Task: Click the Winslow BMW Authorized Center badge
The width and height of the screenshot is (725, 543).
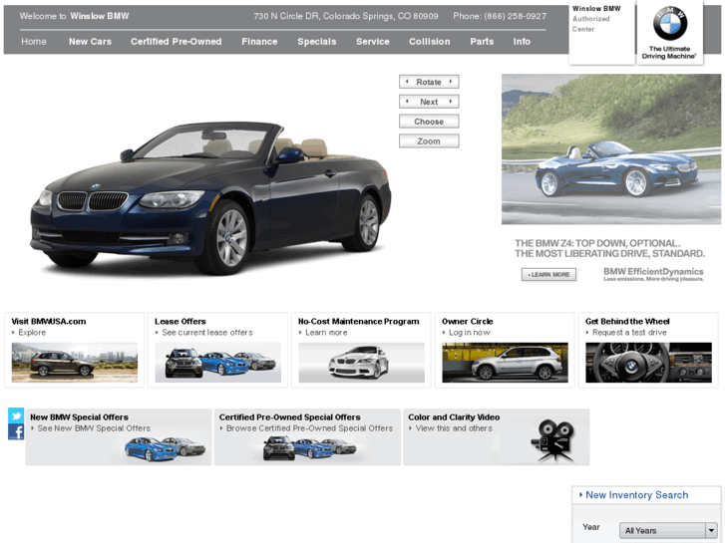Action: (601, 32)
